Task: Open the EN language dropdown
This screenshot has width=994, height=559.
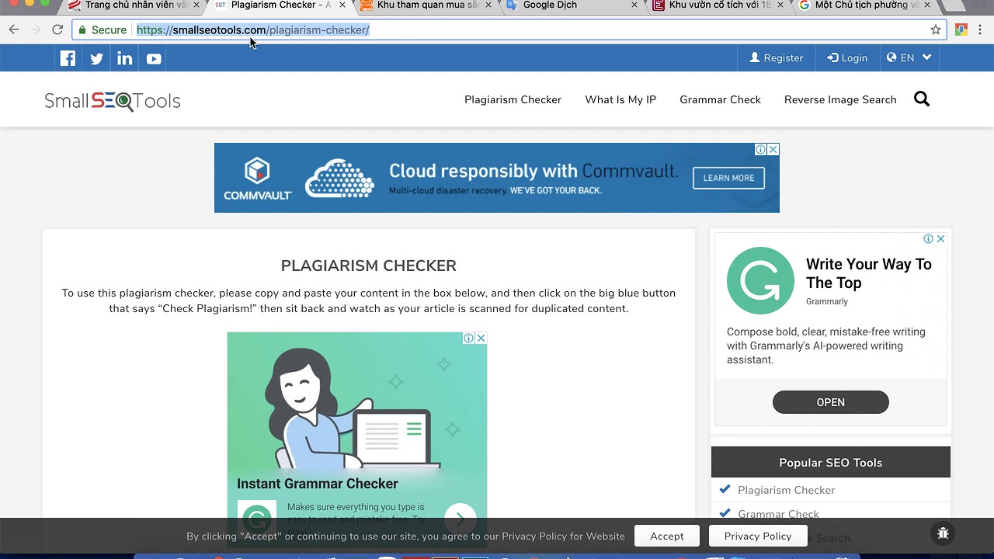Action: pyautogui.click(x=909, y=58)
